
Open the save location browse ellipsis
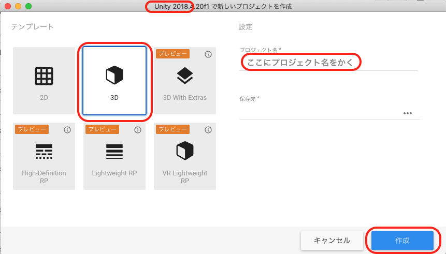pos(407,113)
